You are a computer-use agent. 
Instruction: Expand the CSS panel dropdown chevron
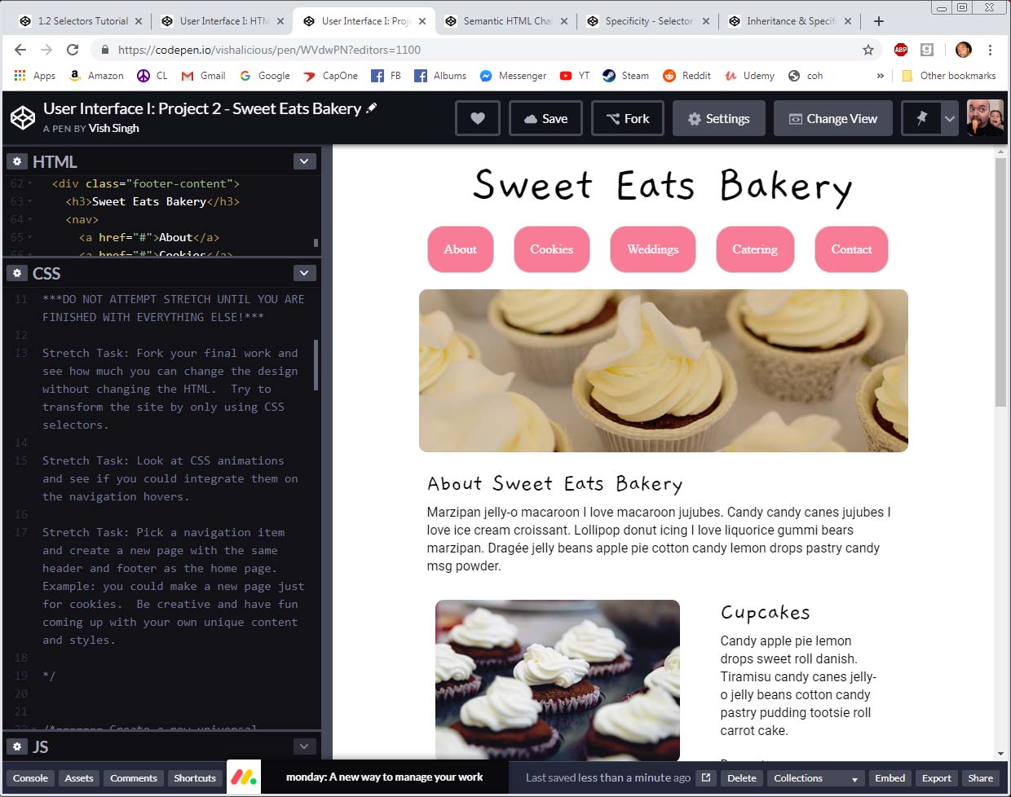pos(304,273)
